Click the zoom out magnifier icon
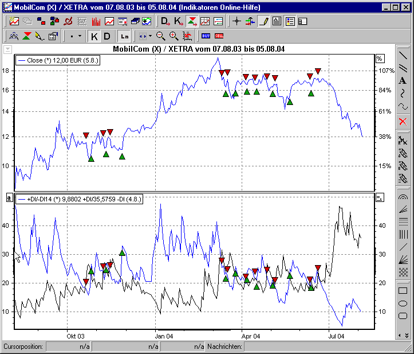 pyautogui.click(x=161, y=36)
